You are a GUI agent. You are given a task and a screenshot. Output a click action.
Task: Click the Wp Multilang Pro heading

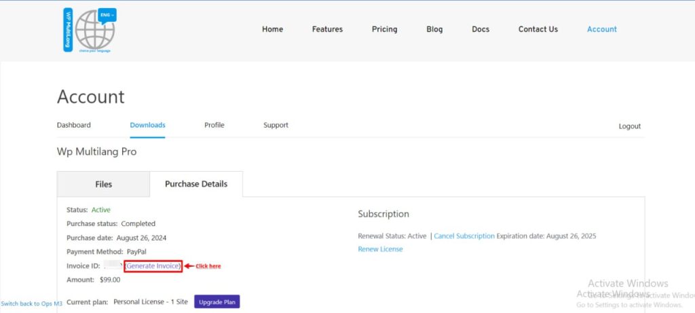click(x=96, y=151)
